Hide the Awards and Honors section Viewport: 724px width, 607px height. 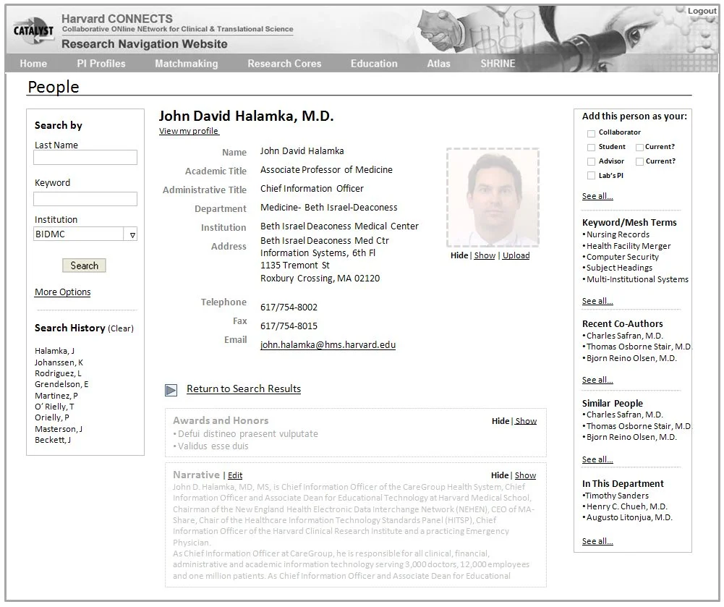pyautogui.click(x=500, y=421)
